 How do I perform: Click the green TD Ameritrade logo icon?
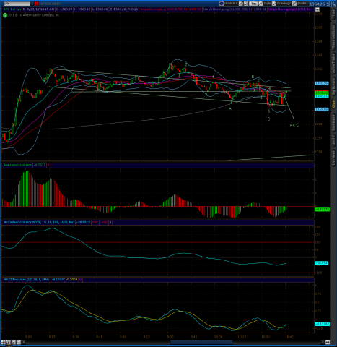coord(5,15)
